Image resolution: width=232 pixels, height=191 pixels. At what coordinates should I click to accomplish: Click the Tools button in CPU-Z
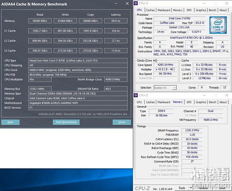[x=182, y=188]
